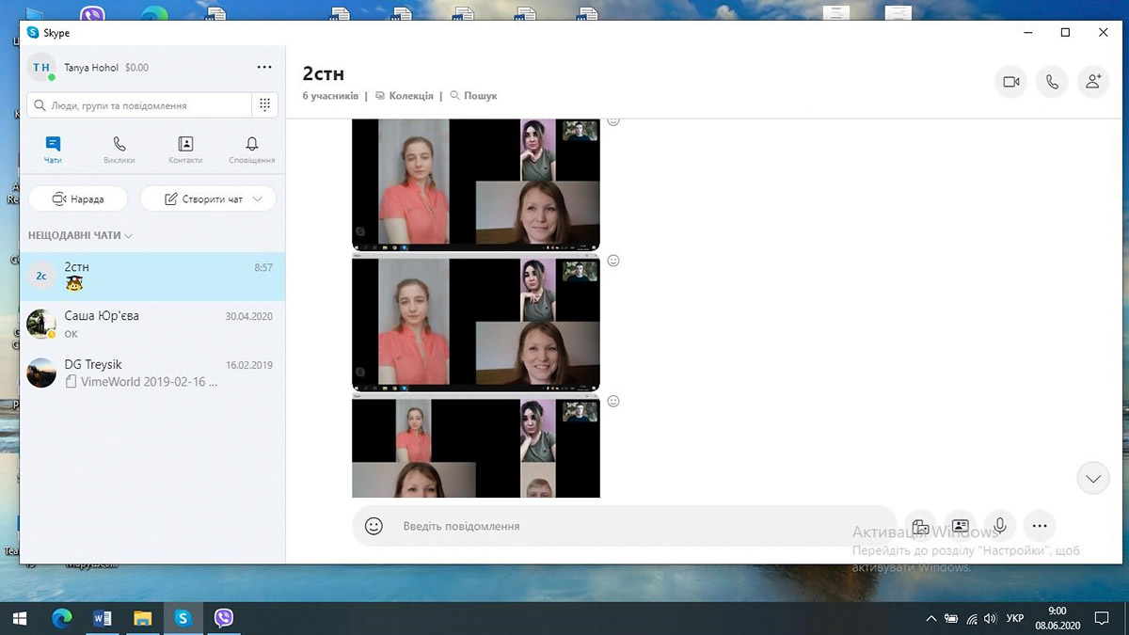Start a video call in 2стн
The width and height of the screenshot is (1129, 635).
pyautogui.click(x=1011, y=82)
